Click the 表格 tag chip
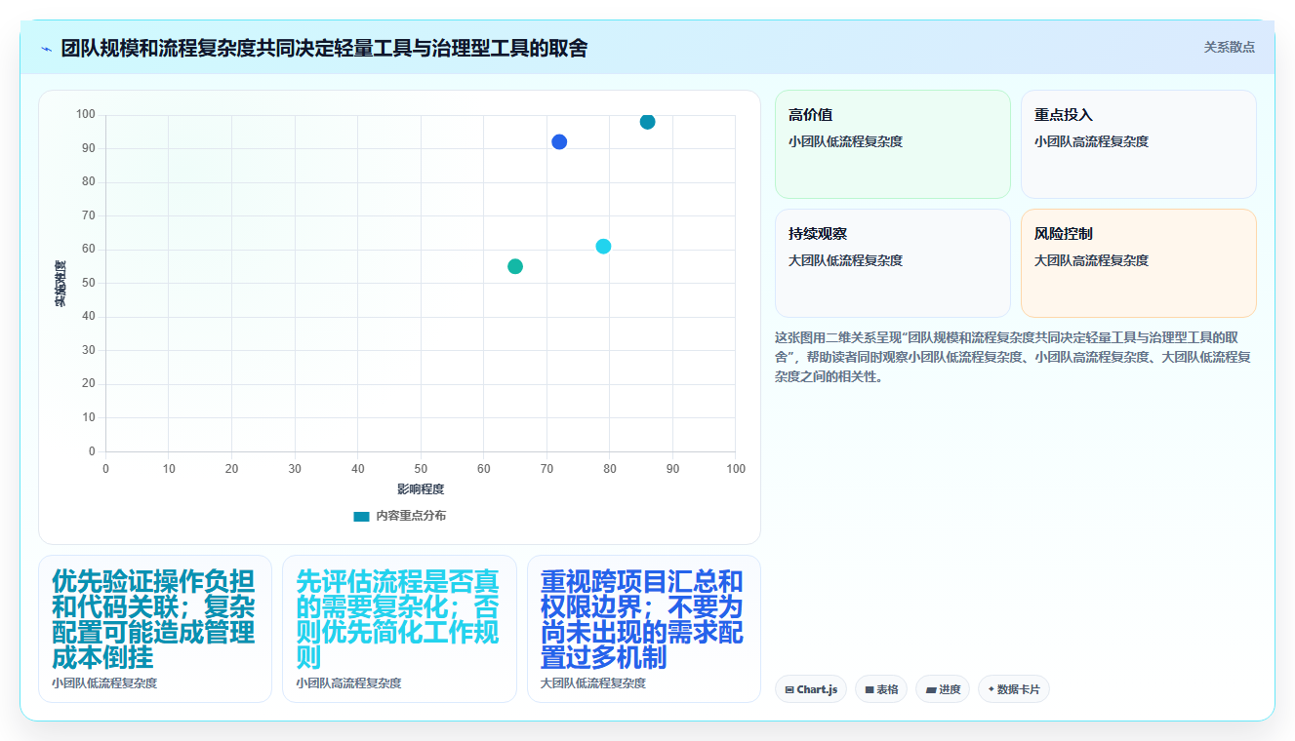The height and width of the screenshot is (741, 1295). tap(881, 689)
